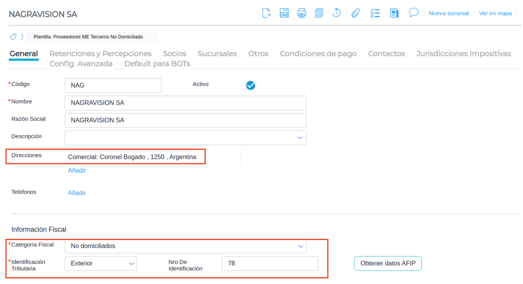Open the Categoría Fiscal dropdown
523x284 pixels.
point(300,246)
